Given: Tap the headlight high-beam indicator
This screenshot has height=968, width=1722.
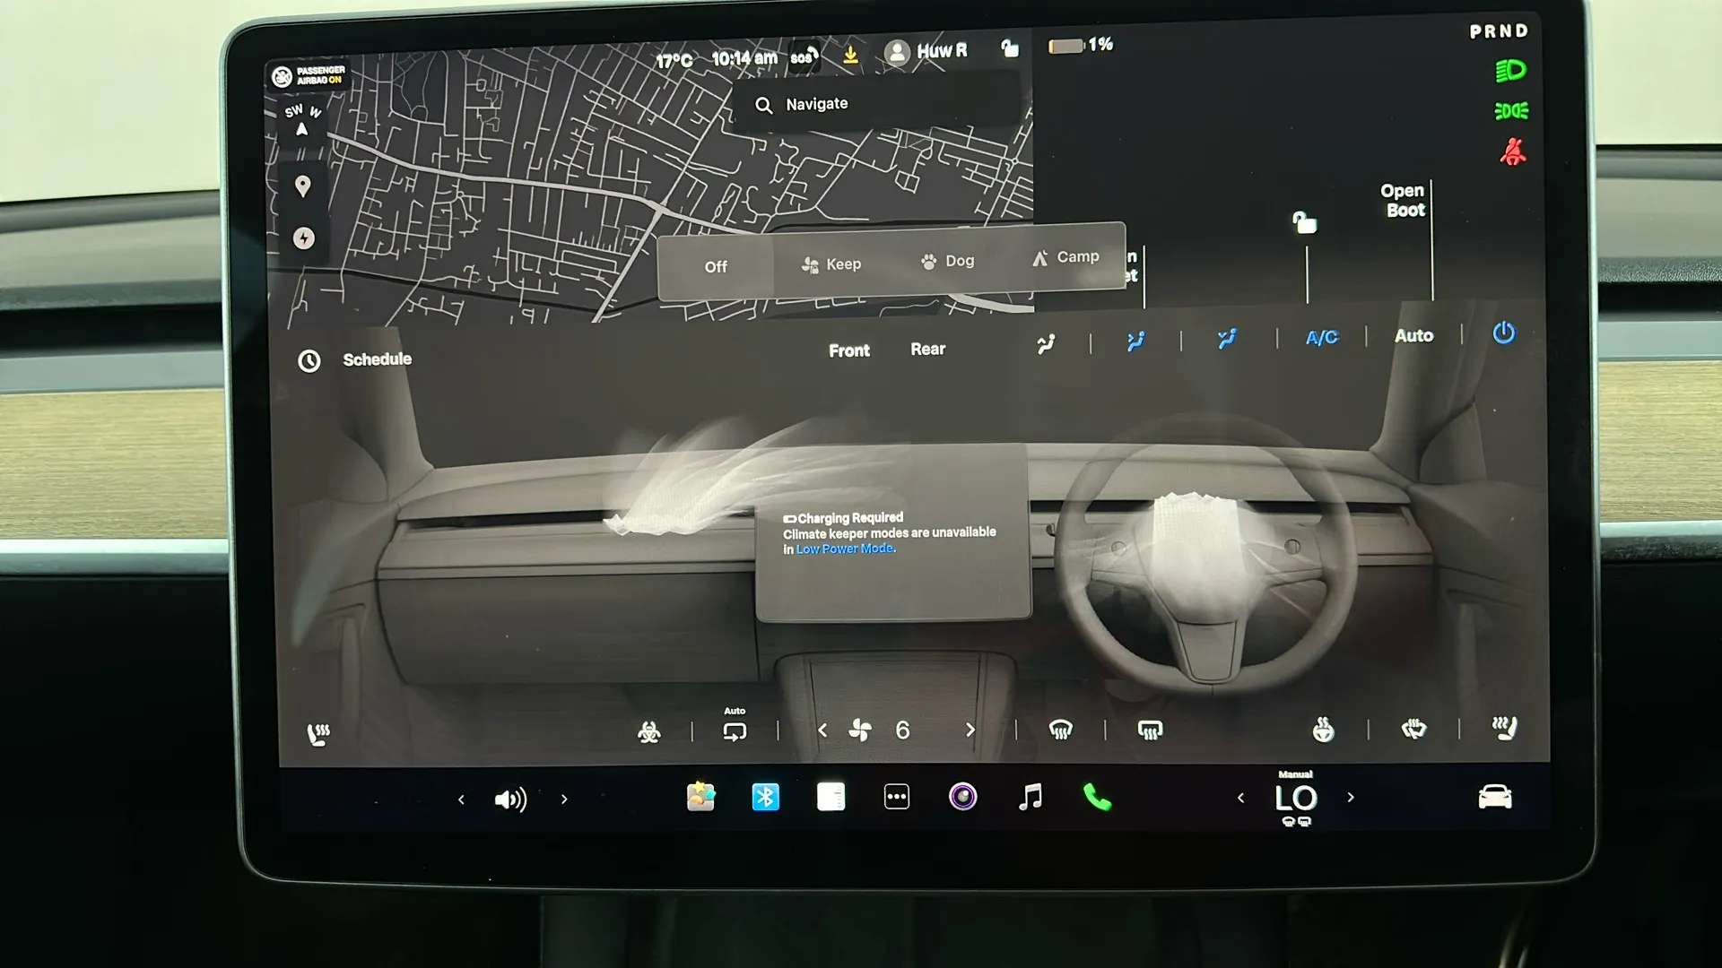Looking at the screenshot, I should pyautogui.click(x=1510, y=70).
